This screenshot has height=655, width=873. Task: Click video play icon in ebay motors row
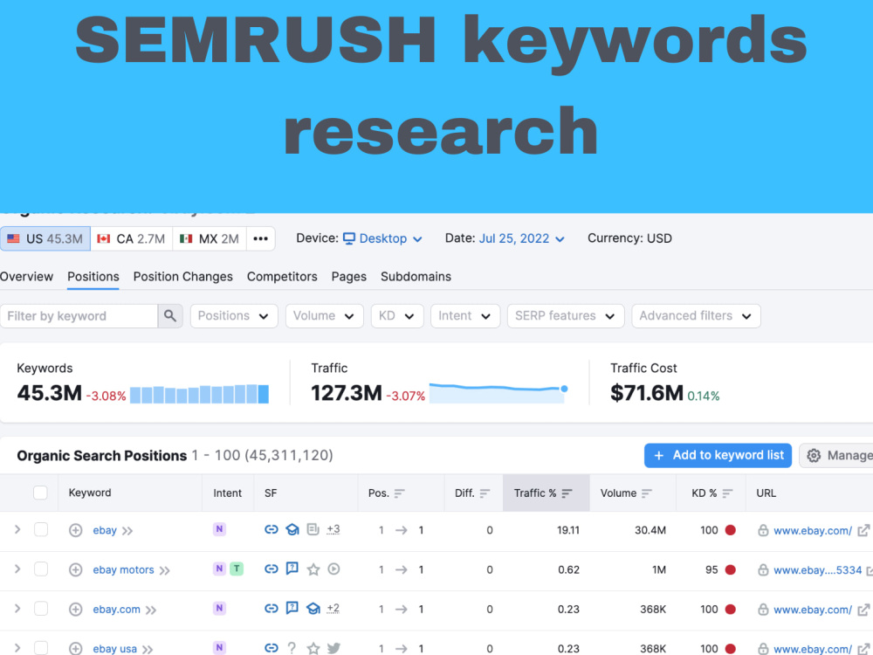(334, 569)
